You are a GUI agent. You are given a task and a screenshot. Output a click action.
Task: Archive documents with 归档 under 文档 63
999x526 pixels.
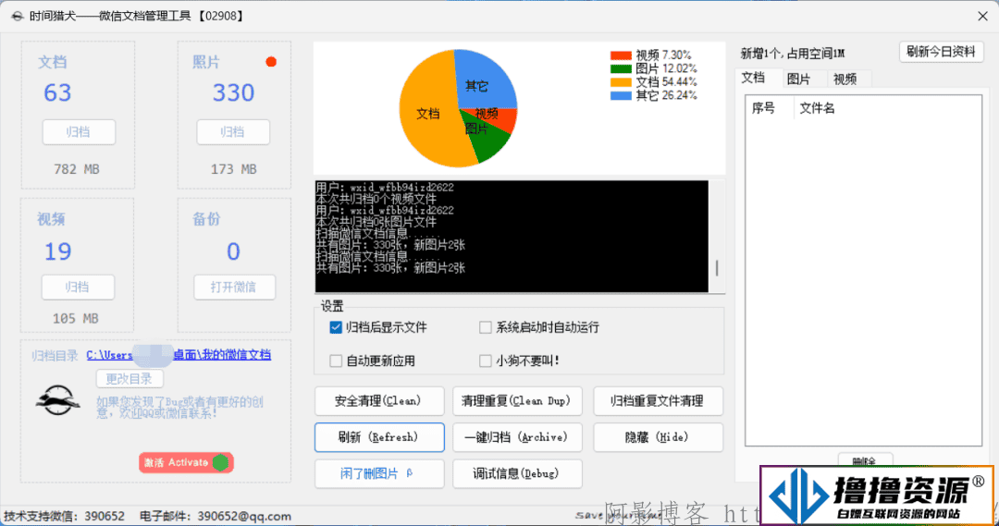click(x=79, y=132)
